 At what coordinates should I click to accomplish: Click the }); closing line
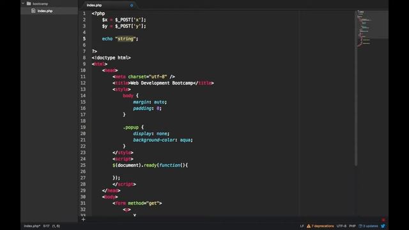pyautogui.click(x=116, y=178)
